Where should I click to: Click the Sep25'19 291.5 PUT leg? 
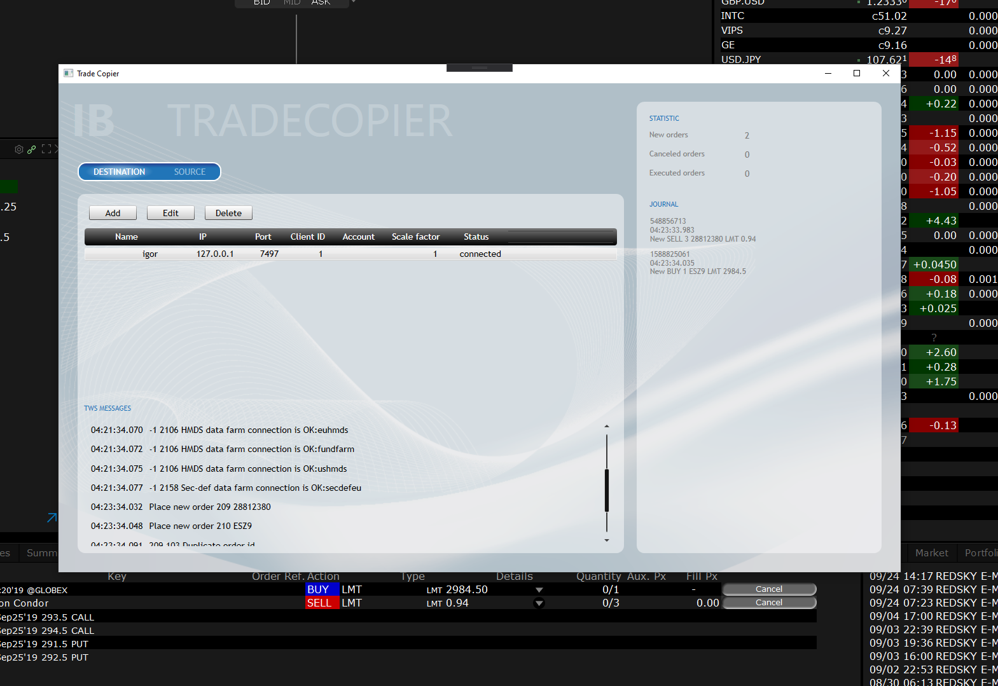[x=45, y=644]
